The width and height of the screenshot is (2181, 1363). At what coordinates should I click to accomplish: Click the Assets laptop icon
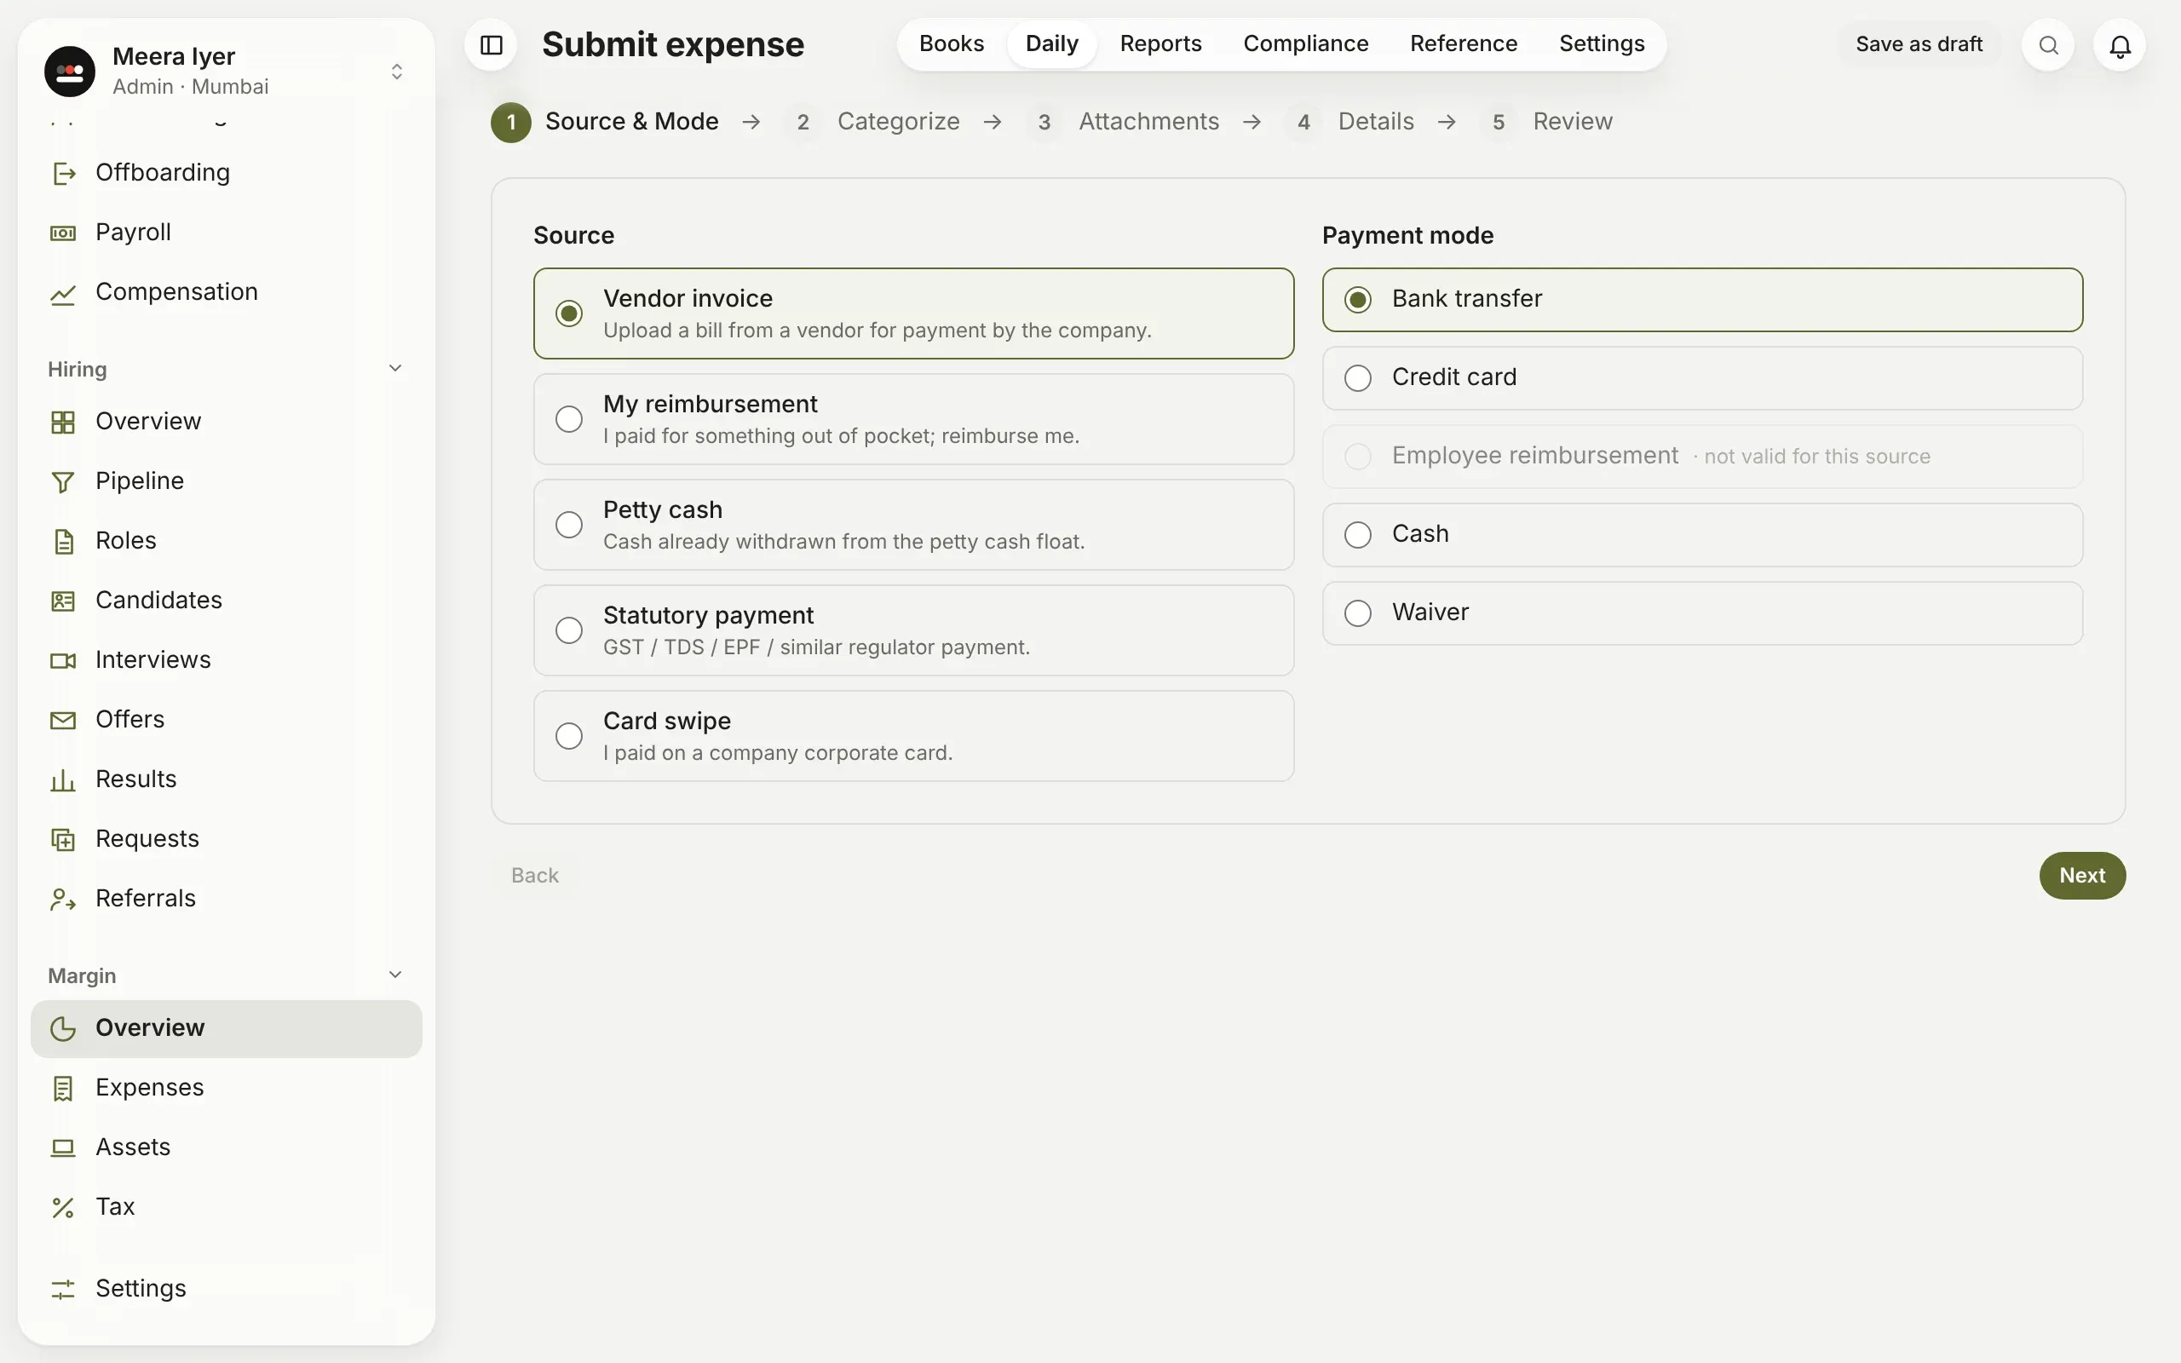pyautogui.click(x=63, y=1147)
